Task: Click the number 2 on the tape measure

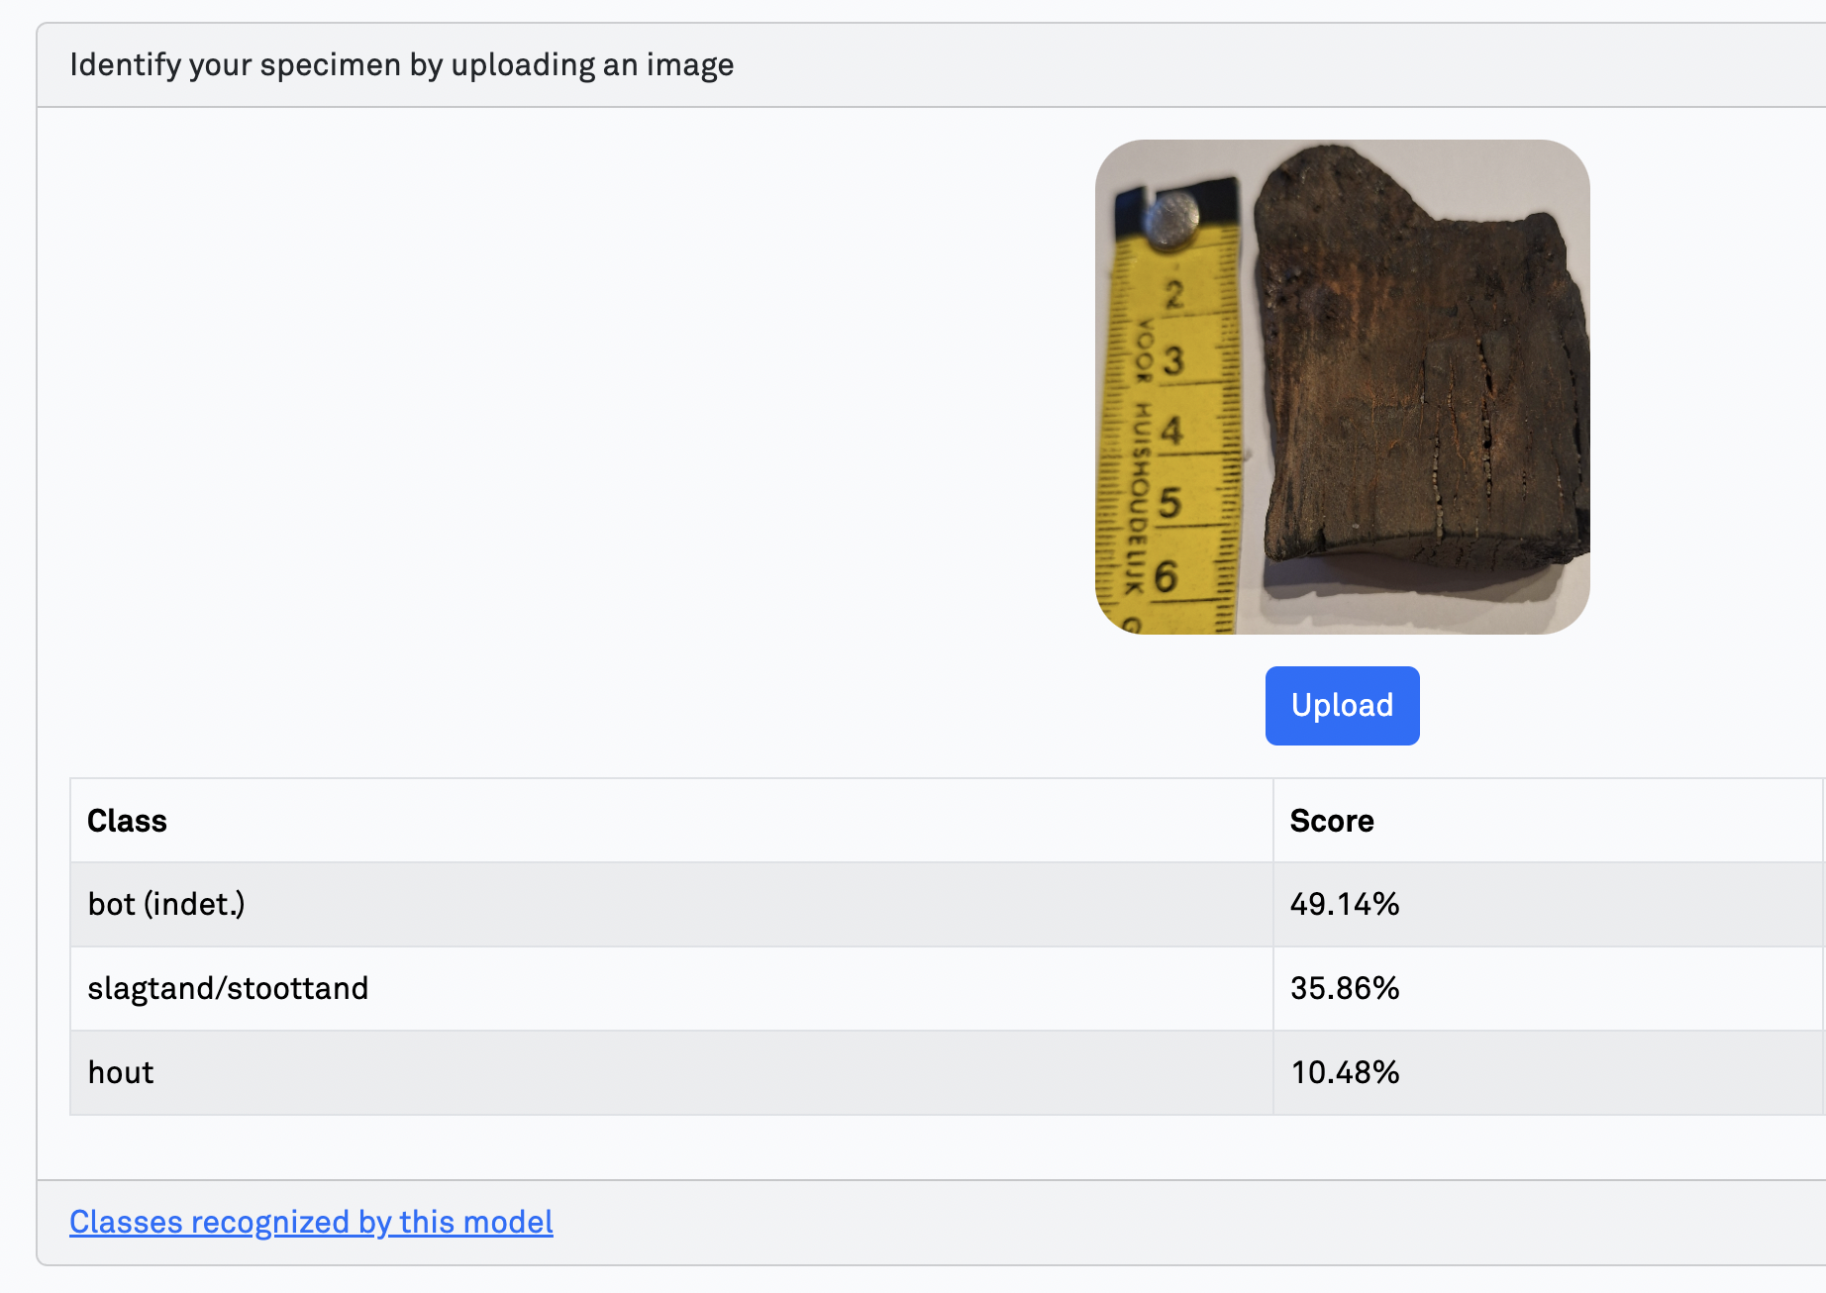Action: (1174, 294)
